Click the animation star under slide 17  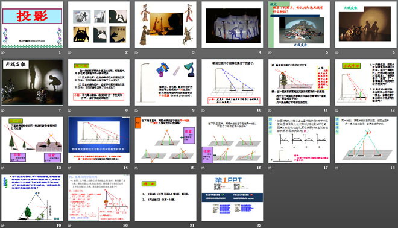tap(270, 168)
